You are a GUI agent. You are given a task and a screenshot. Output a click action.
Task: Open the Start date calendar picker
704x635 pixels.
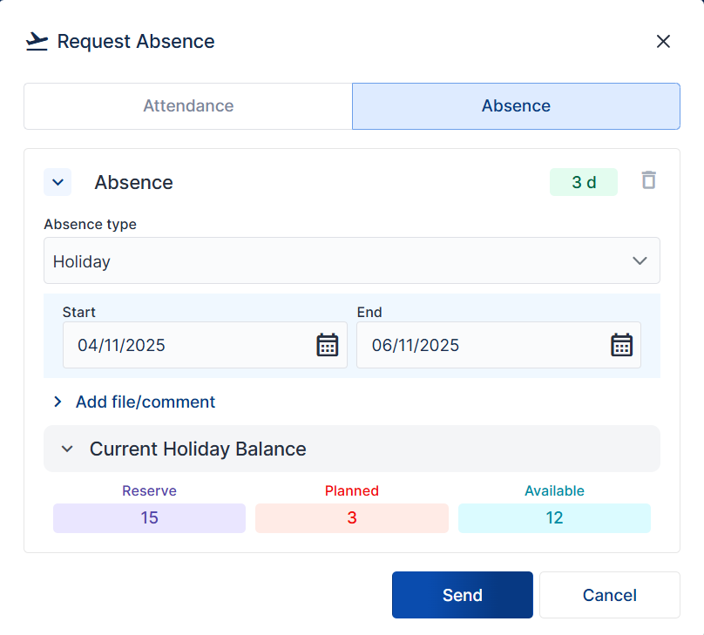click(x=327, y=345)
